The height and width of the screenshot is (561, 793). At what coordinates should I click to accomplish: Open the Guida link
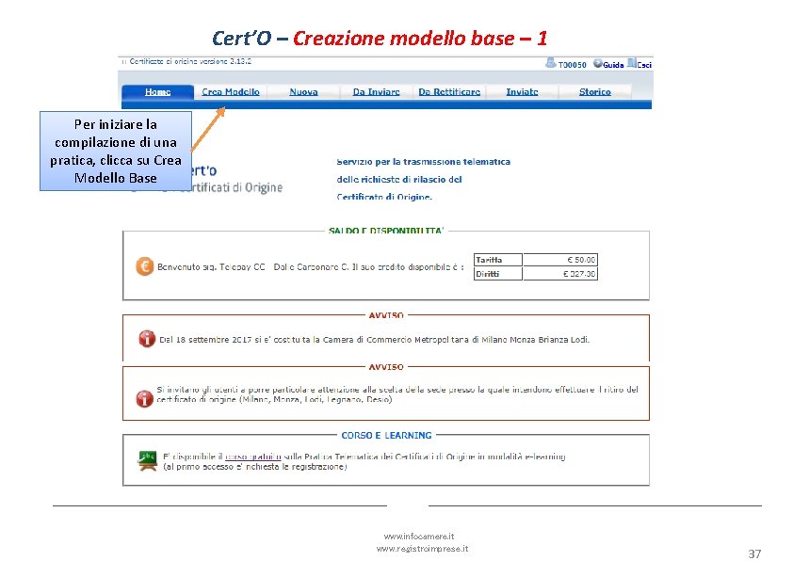pyautogui.click(x=613, y=65)
